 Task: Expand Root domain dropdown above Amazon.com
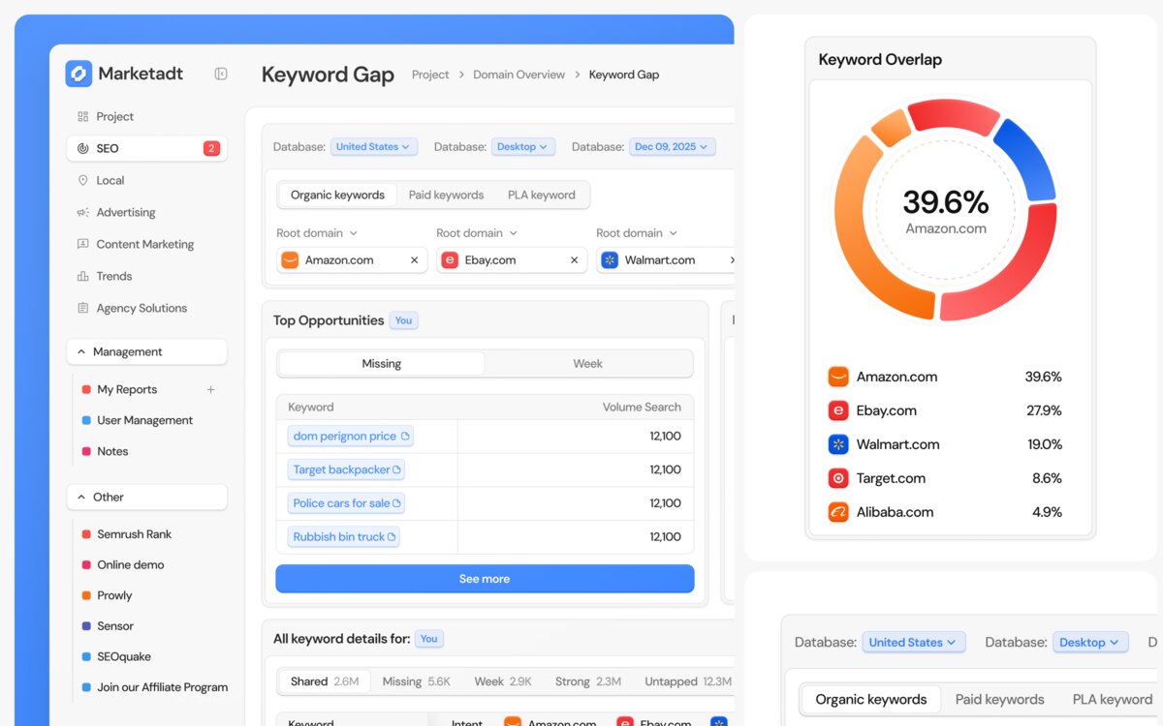coord(317,233)
